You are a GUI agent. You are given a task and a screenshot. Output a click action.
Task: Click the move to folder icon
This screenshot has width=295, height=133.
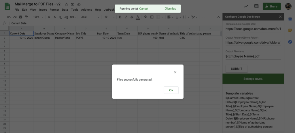72,4
